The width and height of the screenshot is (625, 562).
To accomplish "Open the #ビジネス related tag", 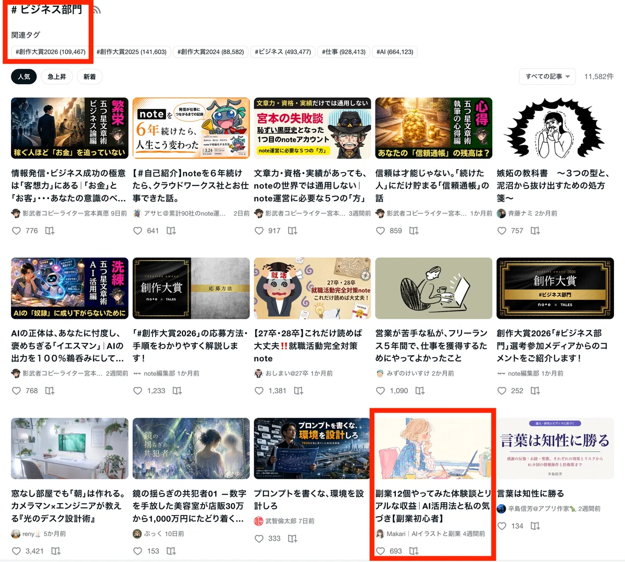I will tap(283, 52).
